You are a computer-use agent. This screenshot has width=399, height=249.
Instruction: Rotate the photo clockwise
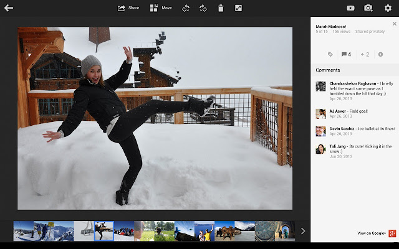coord(203,8)
